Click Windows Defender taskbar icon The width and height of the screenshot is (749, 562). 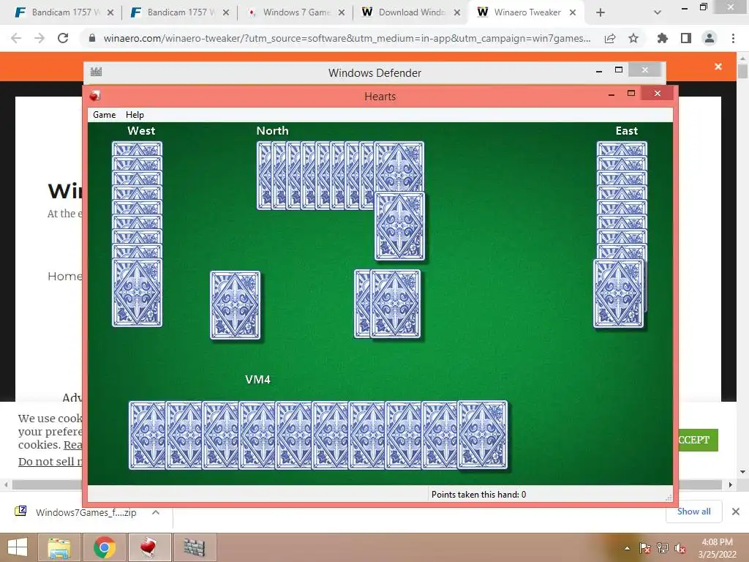[x=195, y=547]
